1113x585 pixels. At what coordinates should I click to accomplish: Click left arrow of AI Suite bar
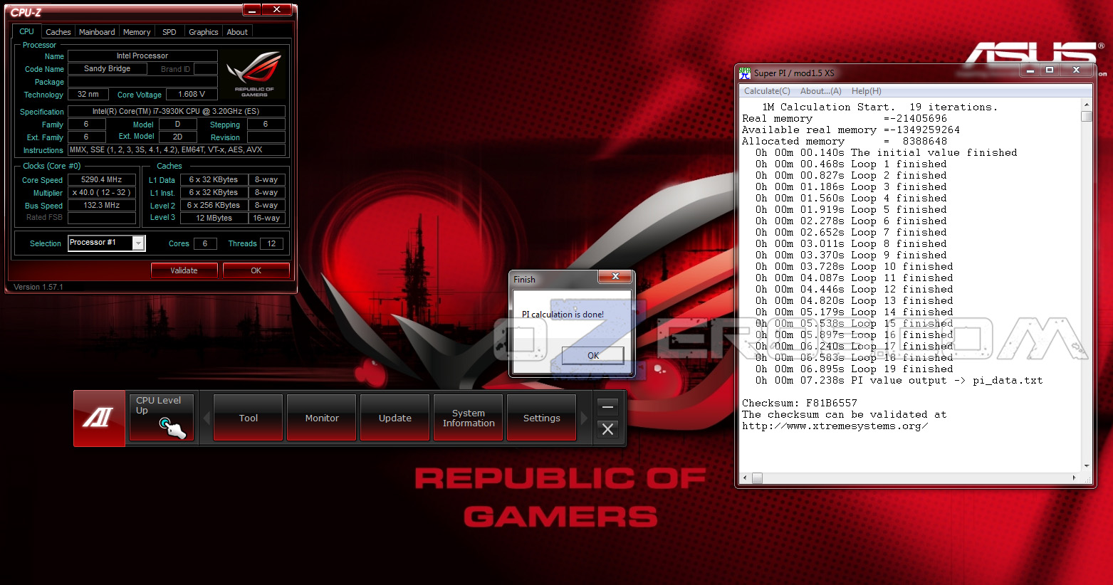(207, 418)
